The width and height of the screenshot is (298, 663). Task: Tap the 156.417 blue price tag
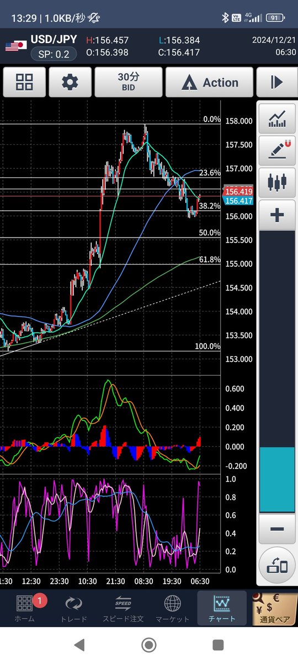click(239, 201)
